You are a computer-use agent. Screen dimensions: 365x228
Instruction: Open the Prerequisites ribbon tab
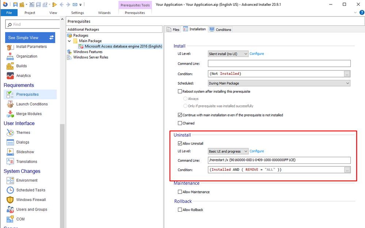click(x=135, y=13)
